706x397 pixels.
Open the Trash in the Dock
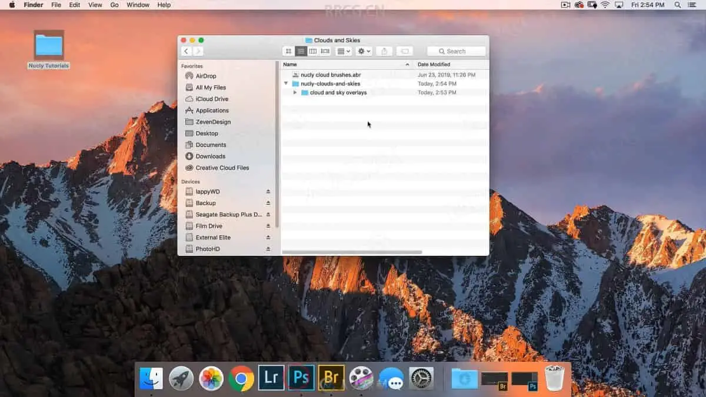554,378
